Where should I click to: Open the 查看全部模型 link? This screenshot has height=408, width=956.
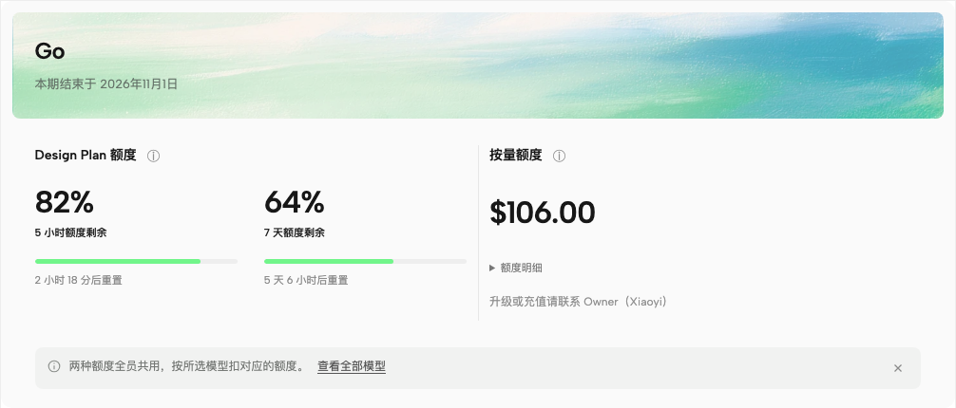352,366
